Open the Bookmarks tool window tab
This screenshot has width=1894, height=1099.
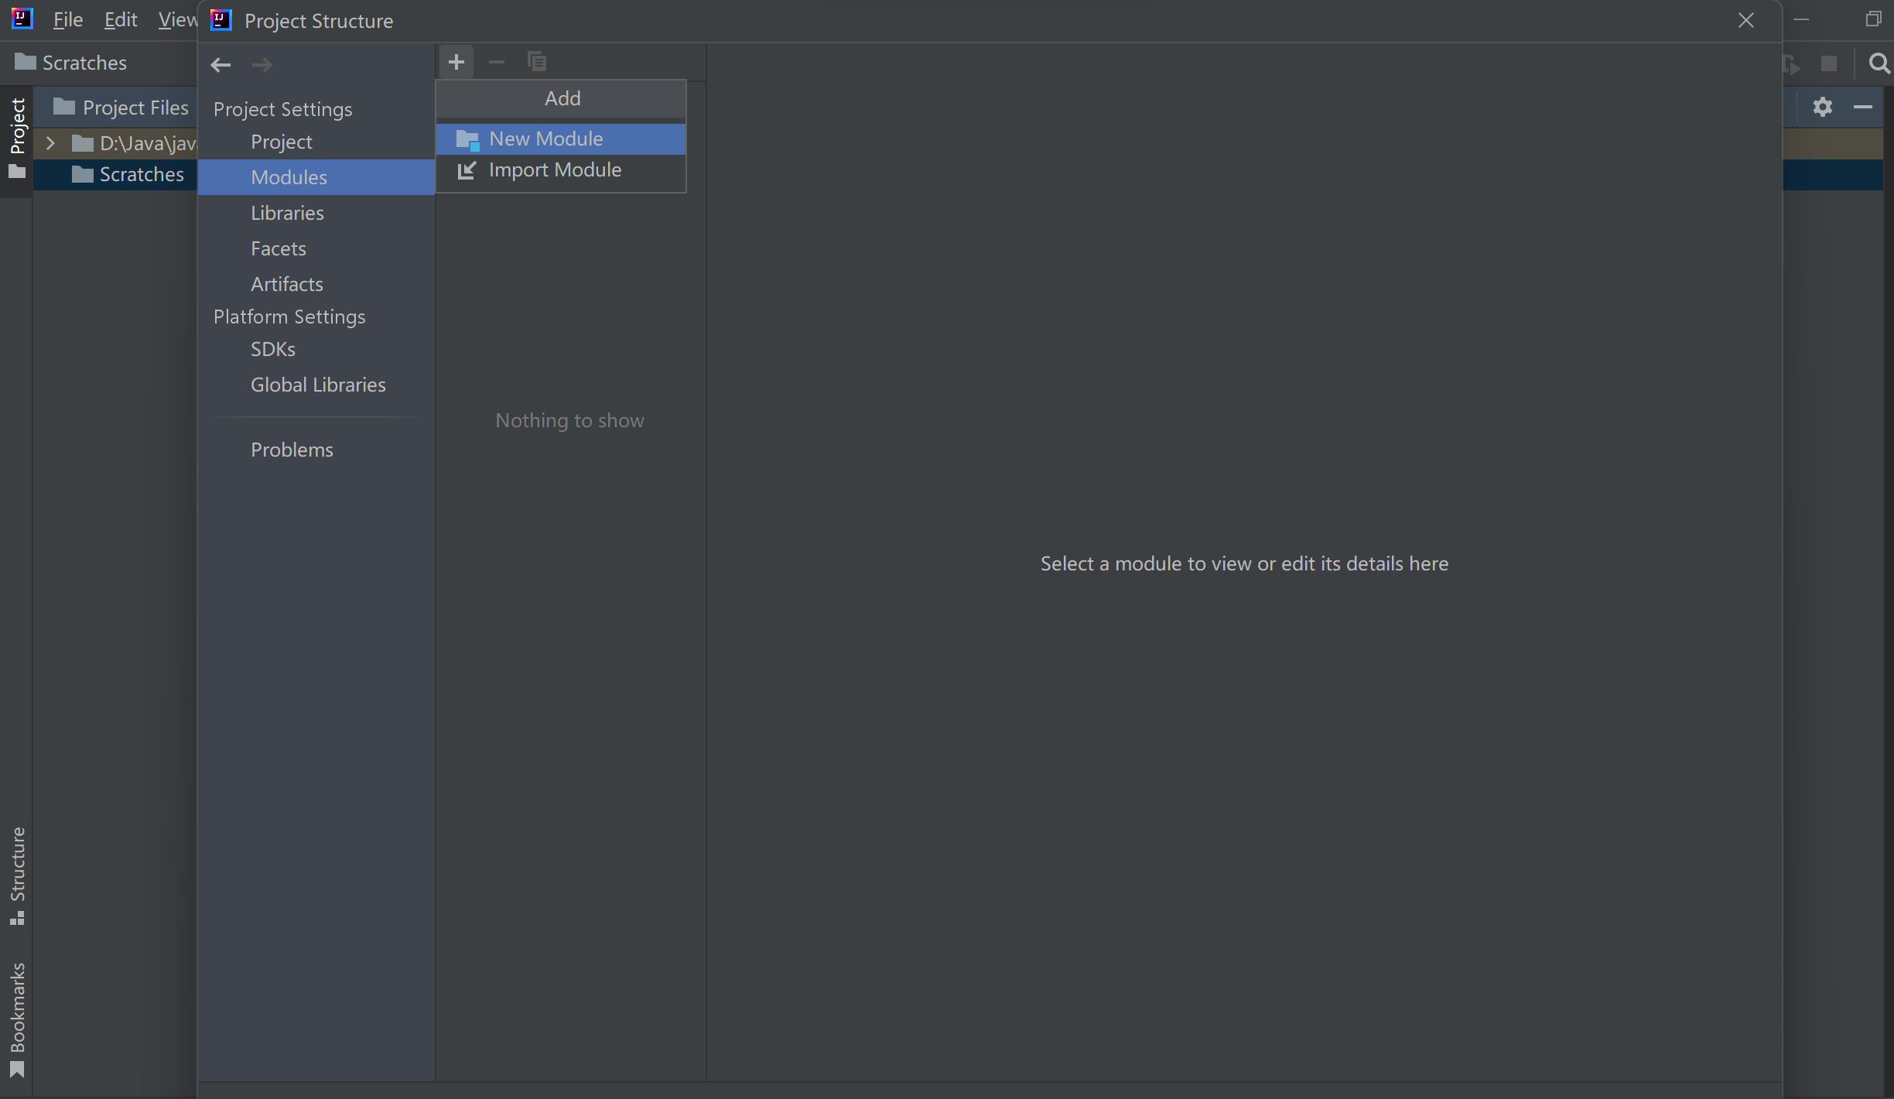tap(17, 1018)
